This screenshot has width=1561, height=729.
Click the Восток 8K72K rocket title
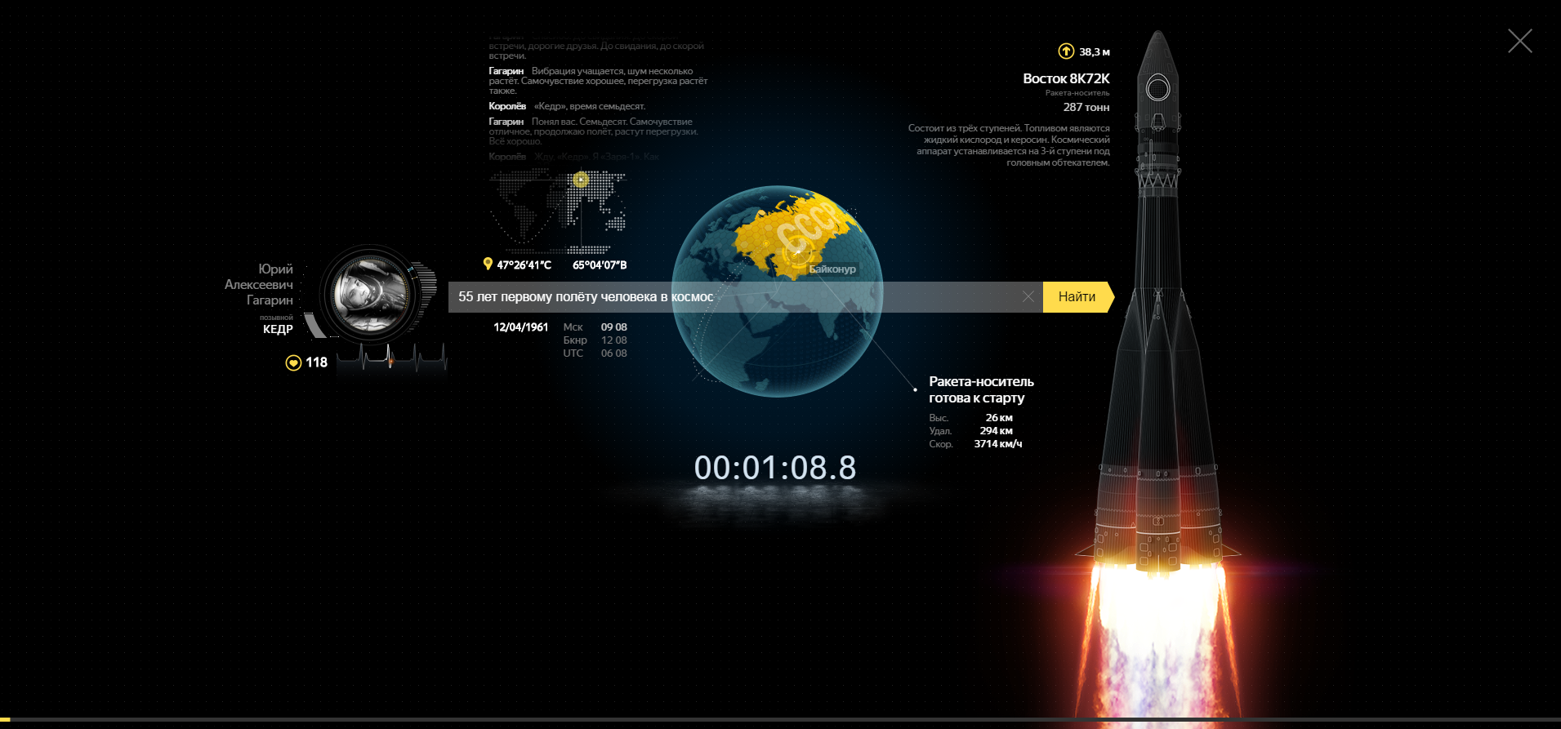tap(1066, 78)
